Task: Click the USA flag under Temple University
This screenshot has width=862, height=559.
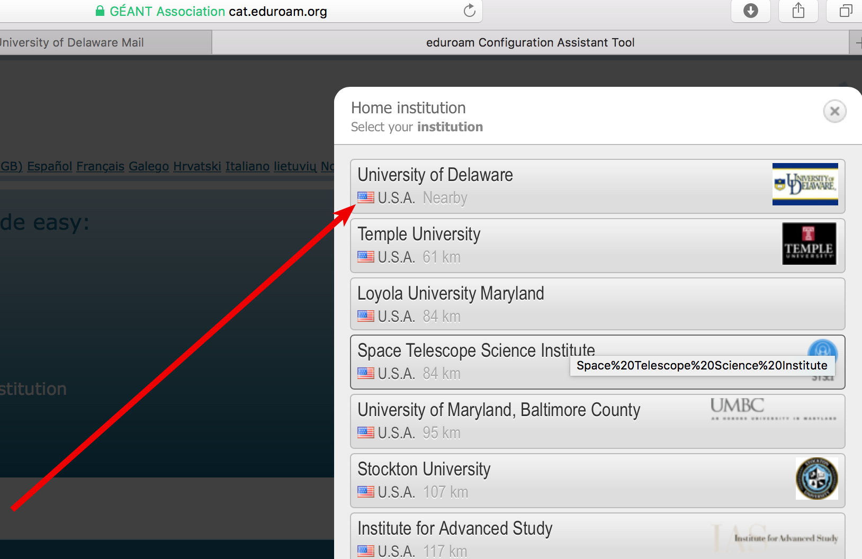Action: [365, 257]
